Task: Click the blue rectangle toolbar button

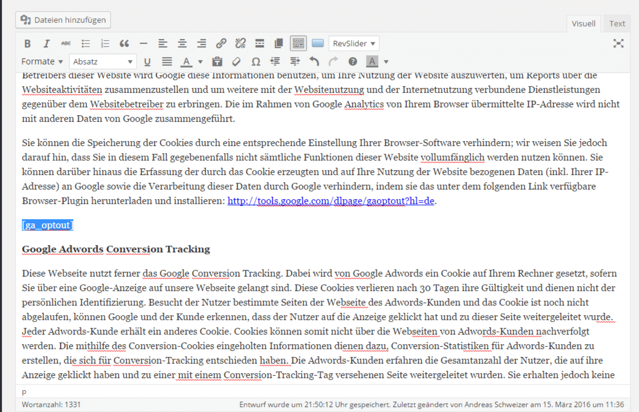Action: (x=318, y=44)
